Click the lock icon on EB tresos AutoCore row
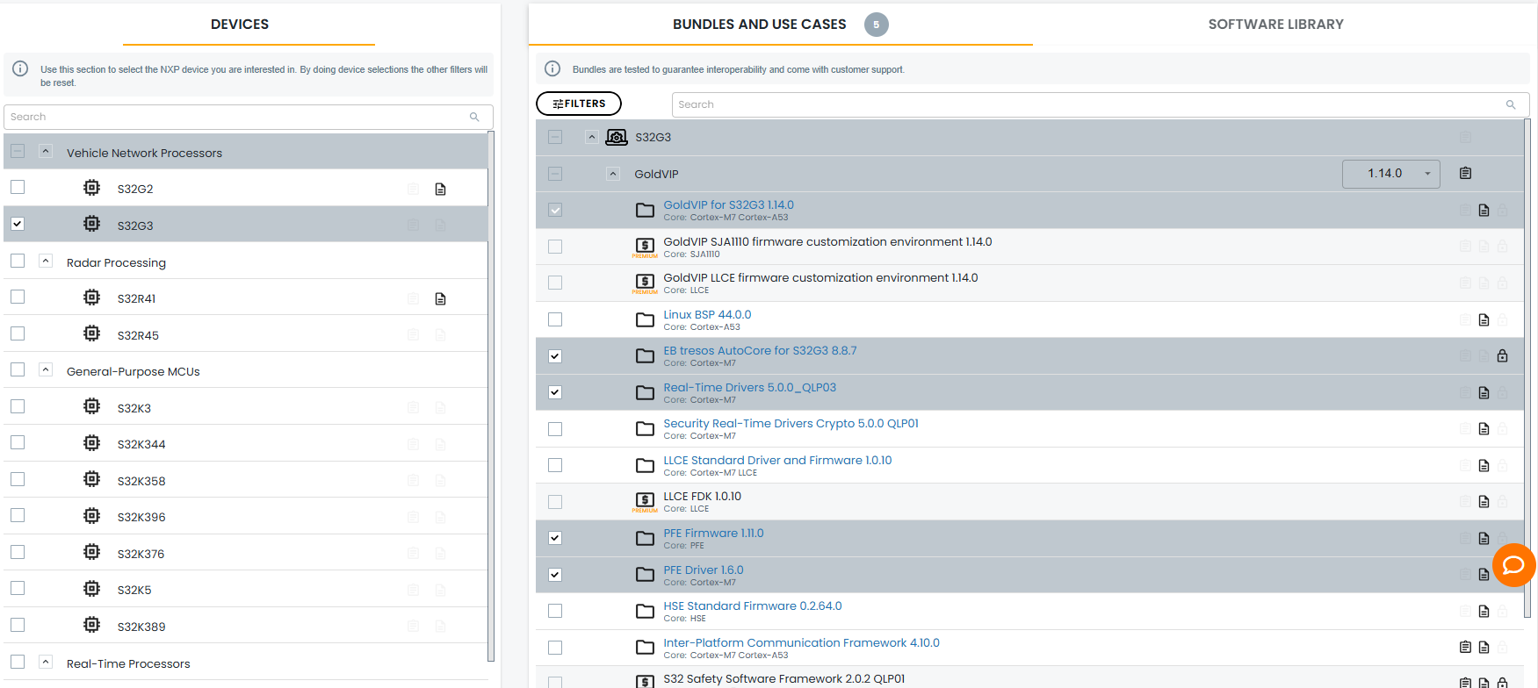 (1502, 355)
